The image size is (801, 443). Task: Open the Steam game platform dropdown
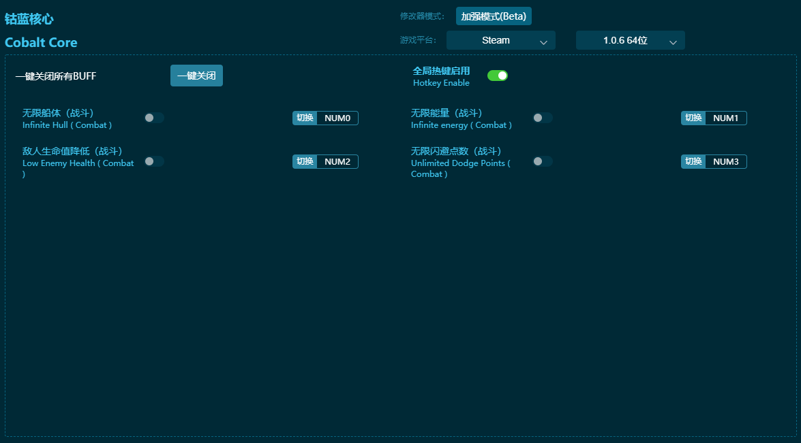tap(501, 41)
